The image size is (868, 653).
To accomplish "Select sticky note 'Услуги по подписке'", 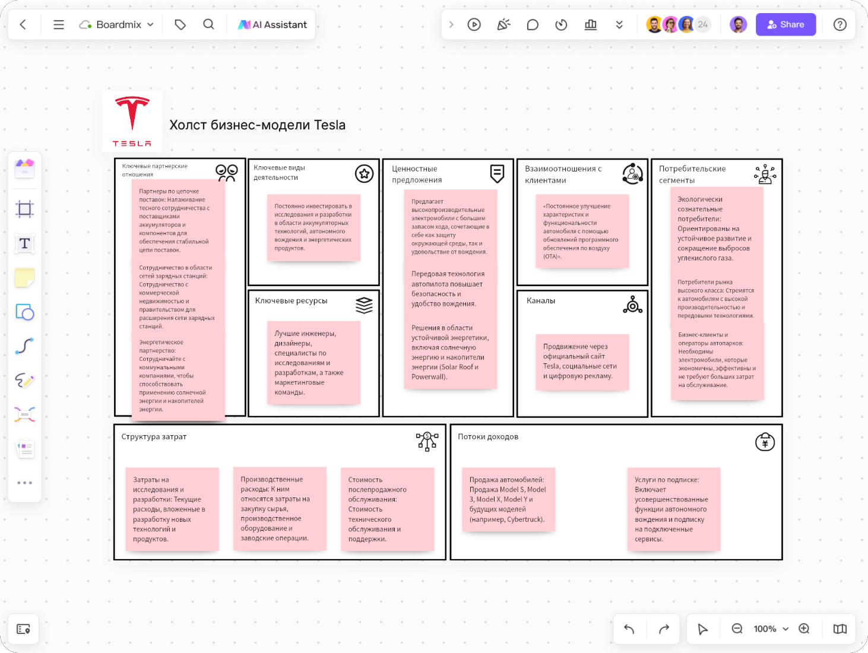I will pos(674,509).
